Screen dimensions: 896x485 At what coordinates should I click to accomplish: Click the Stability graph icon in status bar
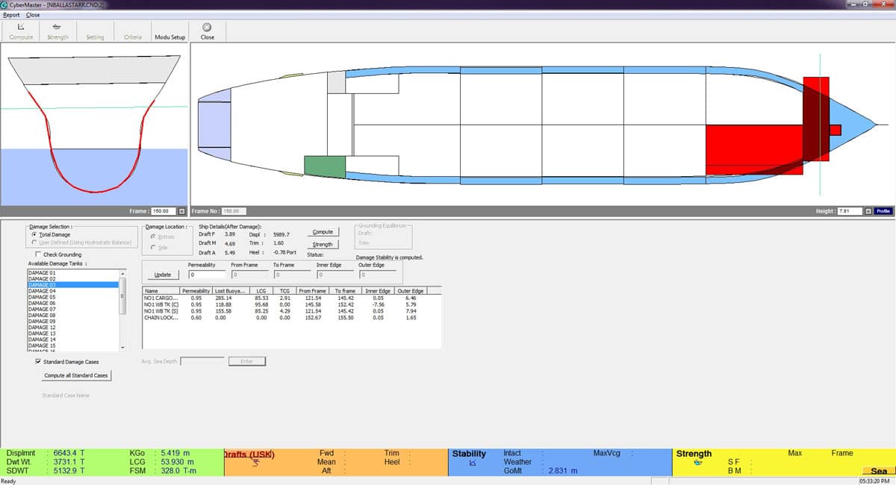(472, 463)
